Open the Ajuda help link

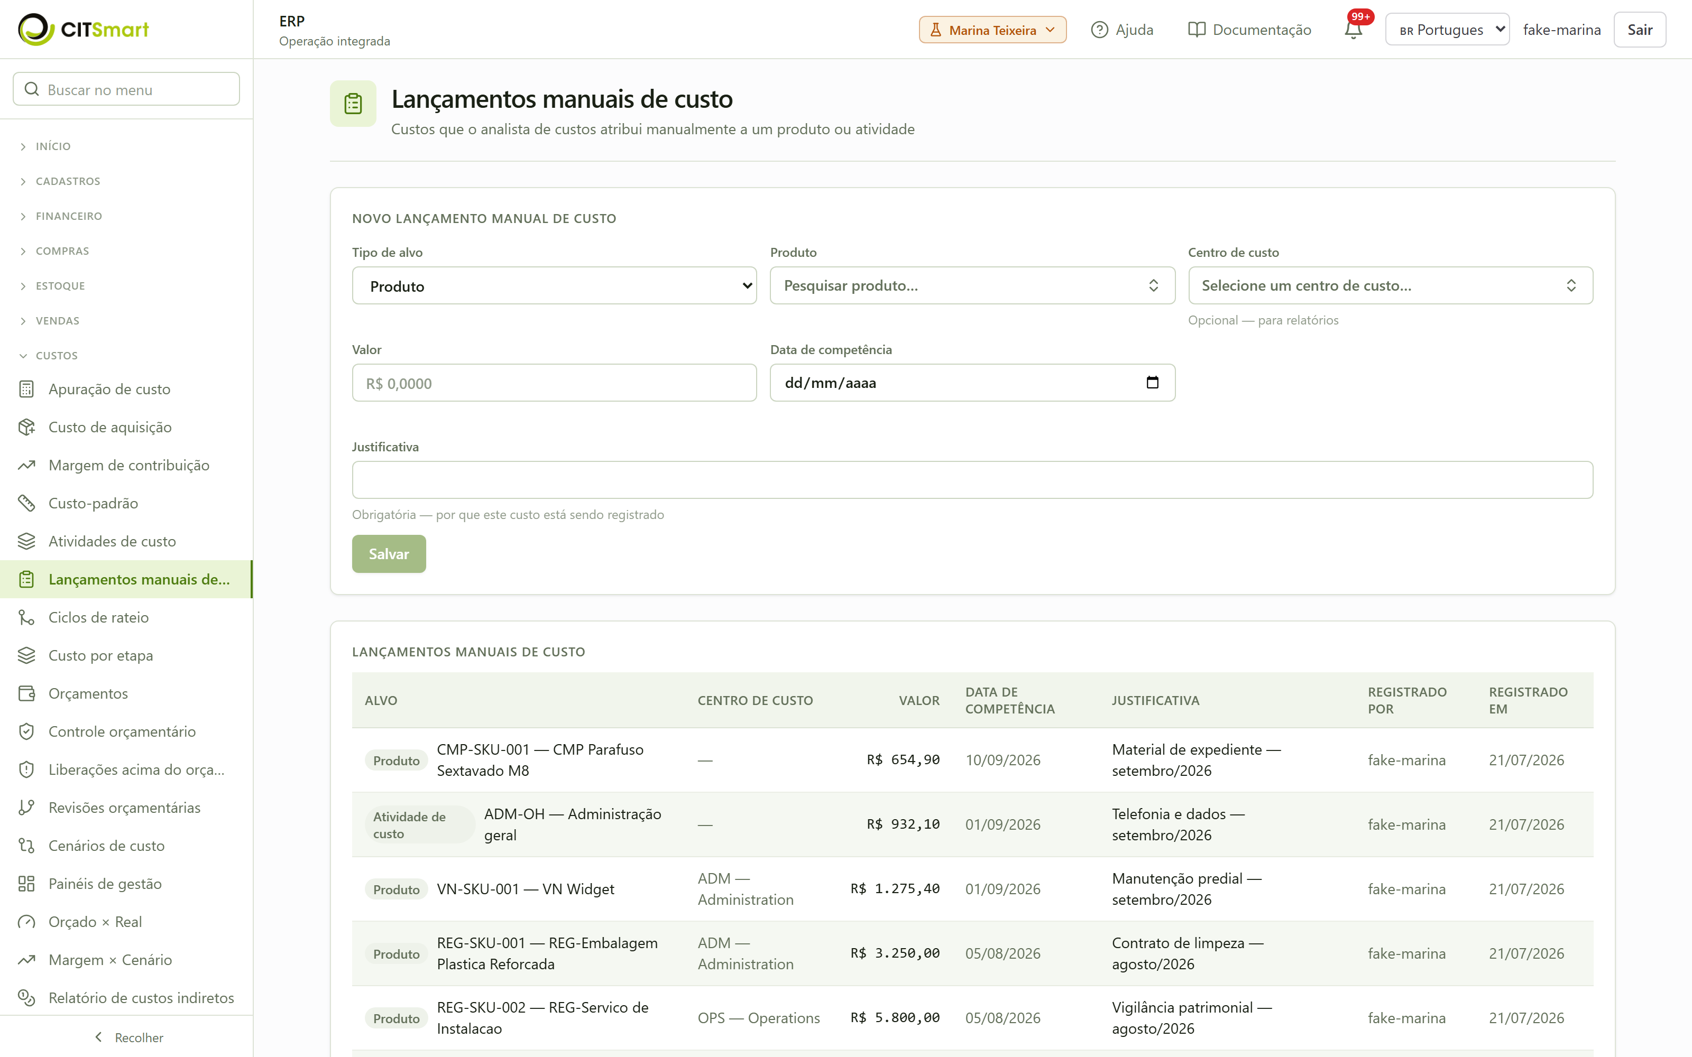[x=1121, y=30]
